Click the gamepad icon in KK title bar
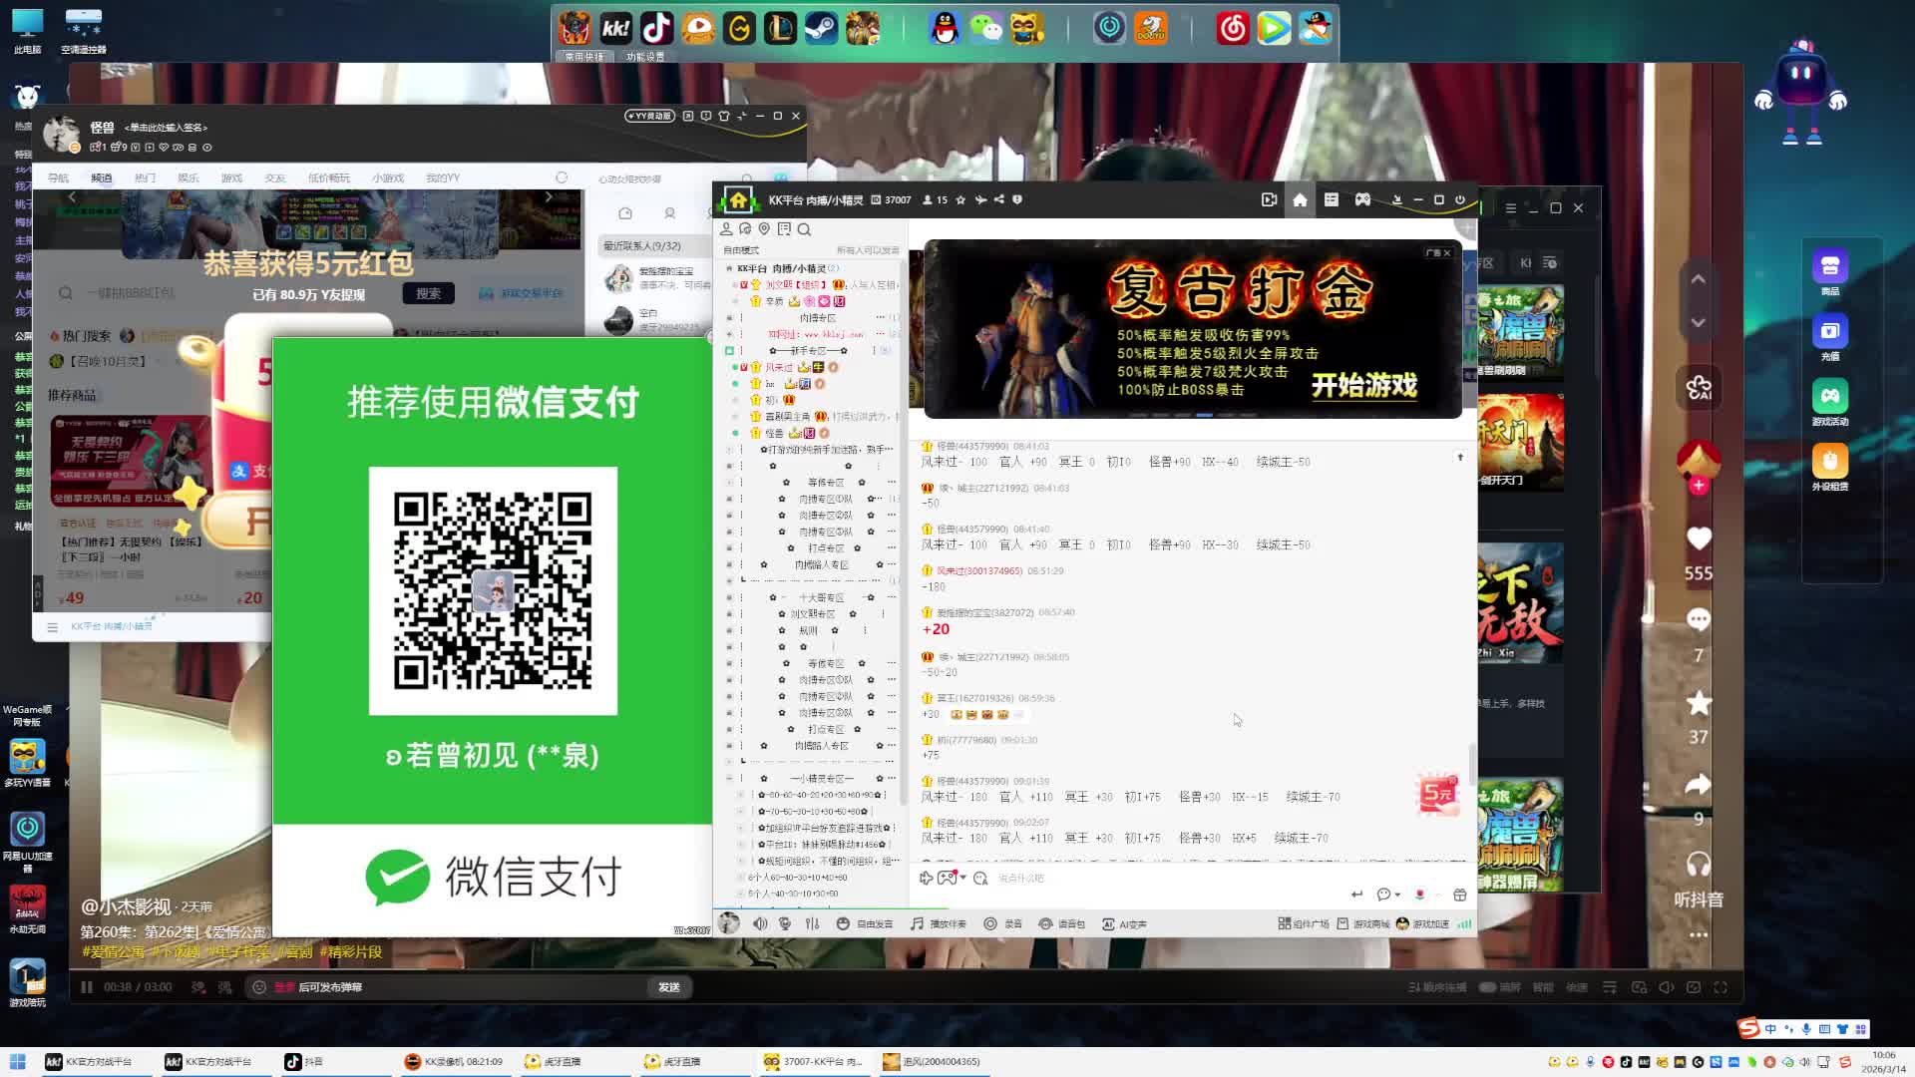The image size is (1915, 1077). coord(1362,199)
